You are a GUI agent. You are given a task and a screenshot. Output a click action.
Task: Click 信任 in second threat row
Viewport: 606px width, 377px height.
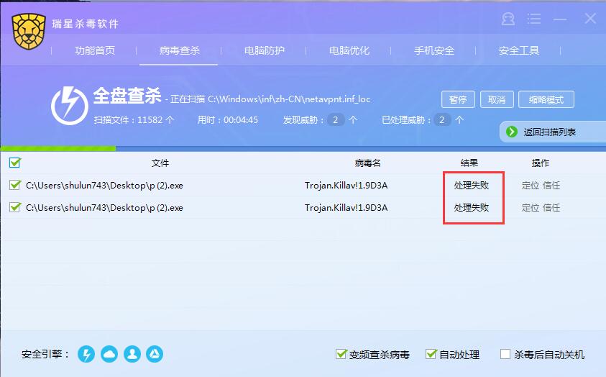click(551, 208)
